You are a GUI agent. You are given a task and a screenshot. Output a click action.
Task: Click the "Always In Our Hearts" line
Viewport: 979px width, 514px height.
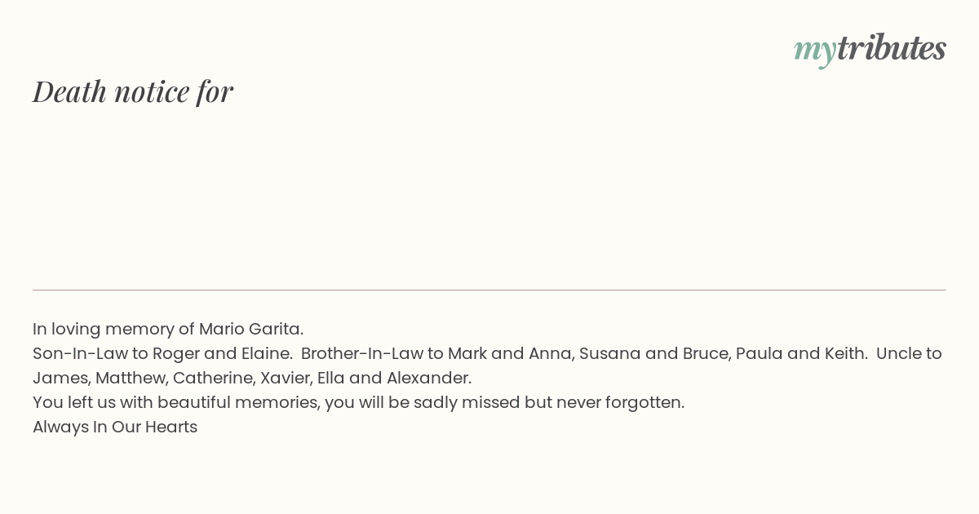tap(115, 427)
